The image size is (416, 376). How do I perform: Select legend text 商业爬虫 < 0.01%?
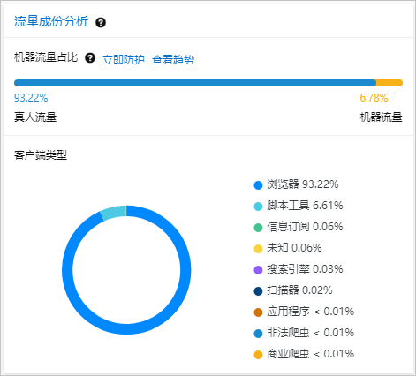pyautogui.click(x=311, y=354)
